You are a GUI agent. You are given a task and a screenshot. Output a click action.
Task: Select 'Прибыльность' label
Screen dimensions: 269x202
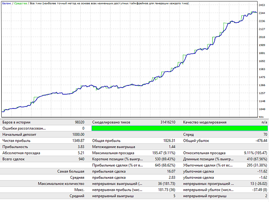click(x=15, y=147)
